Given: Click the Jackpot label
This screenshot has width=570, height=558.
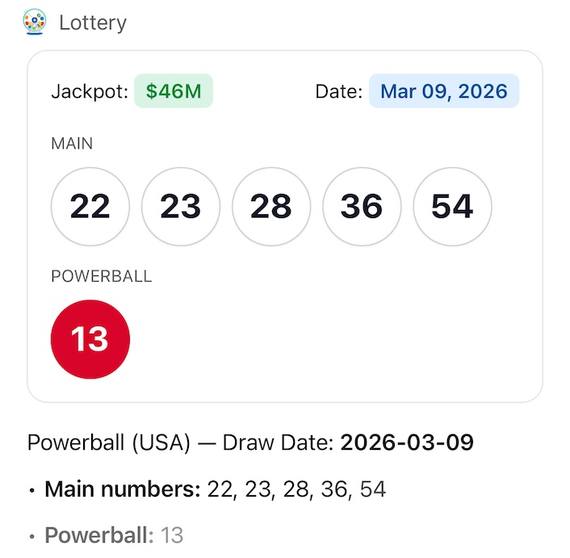Looking at the screenshot, I should tap(89, 91).
